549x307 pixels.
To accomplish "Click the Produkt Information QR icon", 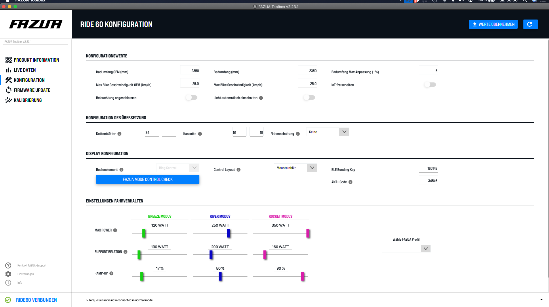I will click(x=8, y=60).
